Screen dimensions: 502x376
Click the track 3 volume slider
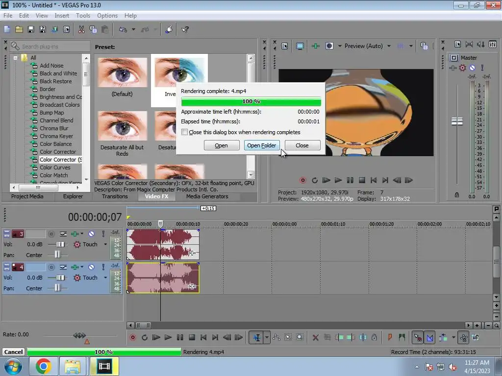point(60,244)
